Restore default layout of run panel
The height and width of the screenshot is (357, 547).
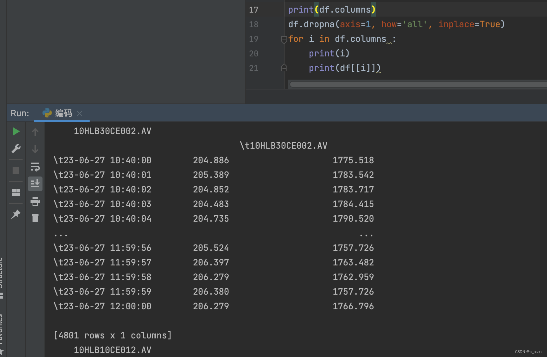[16, 192]
